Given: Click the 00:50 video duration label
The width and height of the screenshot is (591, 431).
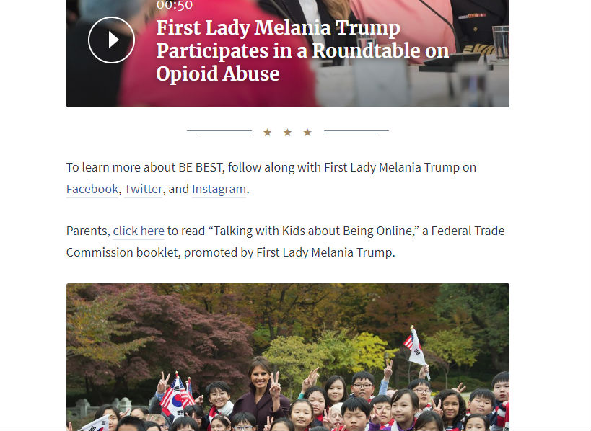Looking at the screenshot, I should point(175,5).
